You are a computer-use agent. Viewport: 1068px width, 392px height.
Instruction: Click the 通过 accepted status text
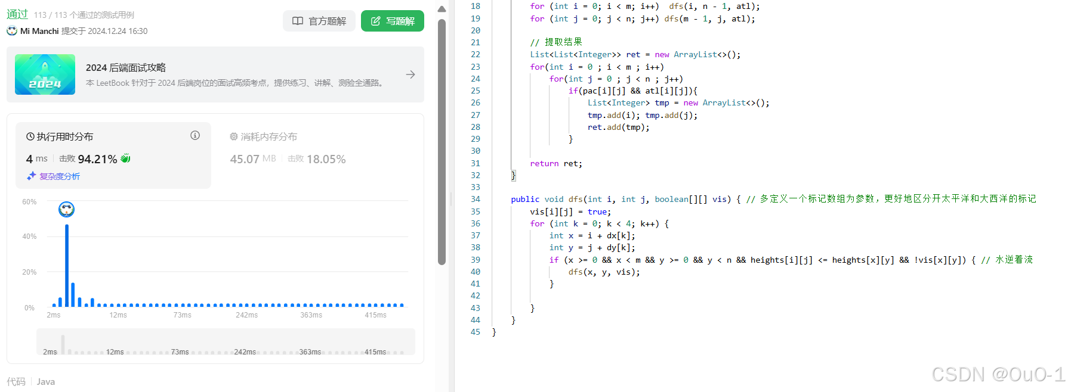click(17, 14)
